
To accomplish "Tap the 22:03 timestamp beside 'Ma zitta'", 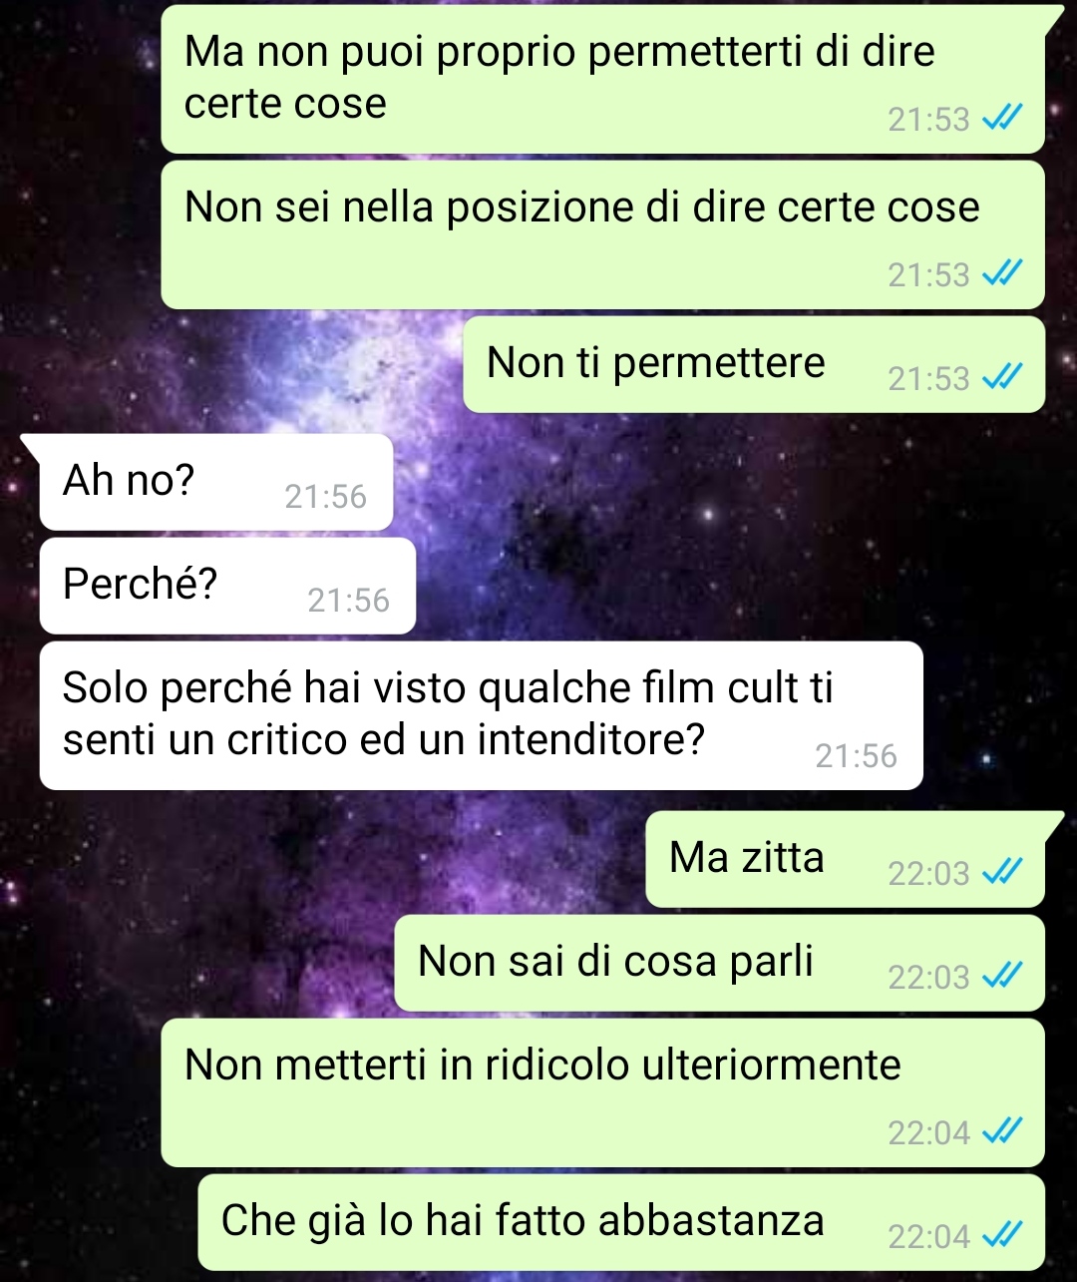I will tap(928, 873).
